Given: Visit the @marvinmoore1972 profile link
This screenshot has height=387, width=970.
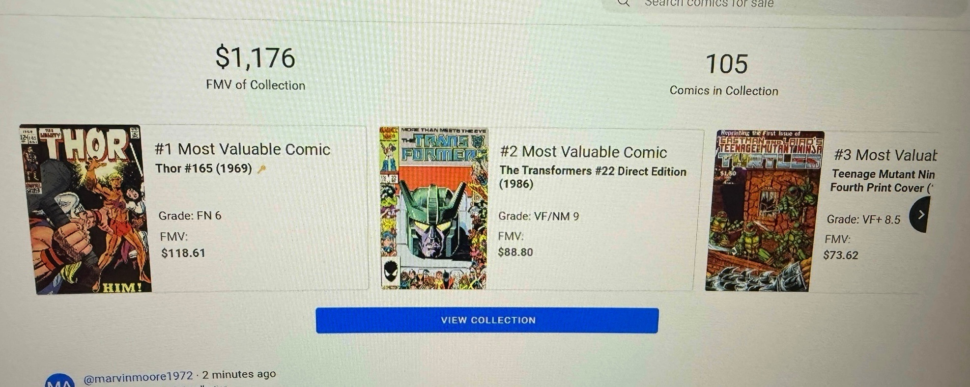Looking at the screenshot, I should 138,377.
